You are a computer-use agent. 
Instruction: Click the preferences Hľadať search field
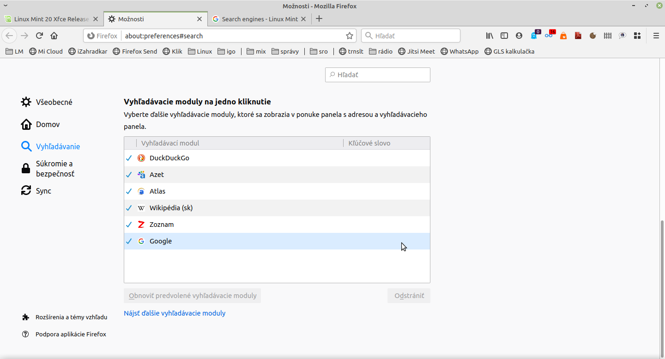click(x=378, y=74)
